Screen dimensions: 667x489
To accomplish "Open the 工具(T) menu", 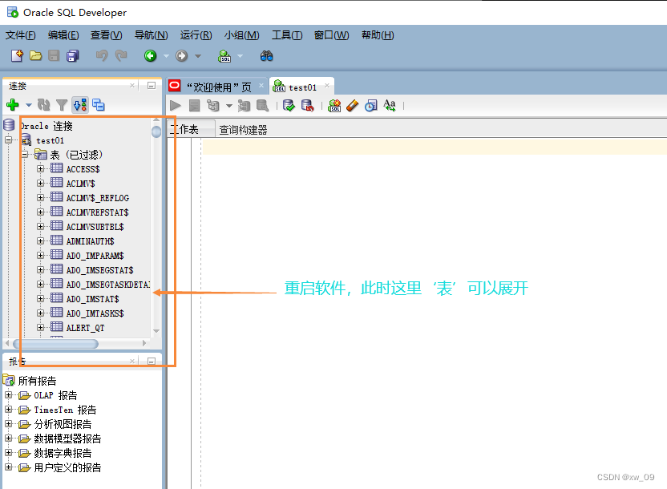I will 287,35.
